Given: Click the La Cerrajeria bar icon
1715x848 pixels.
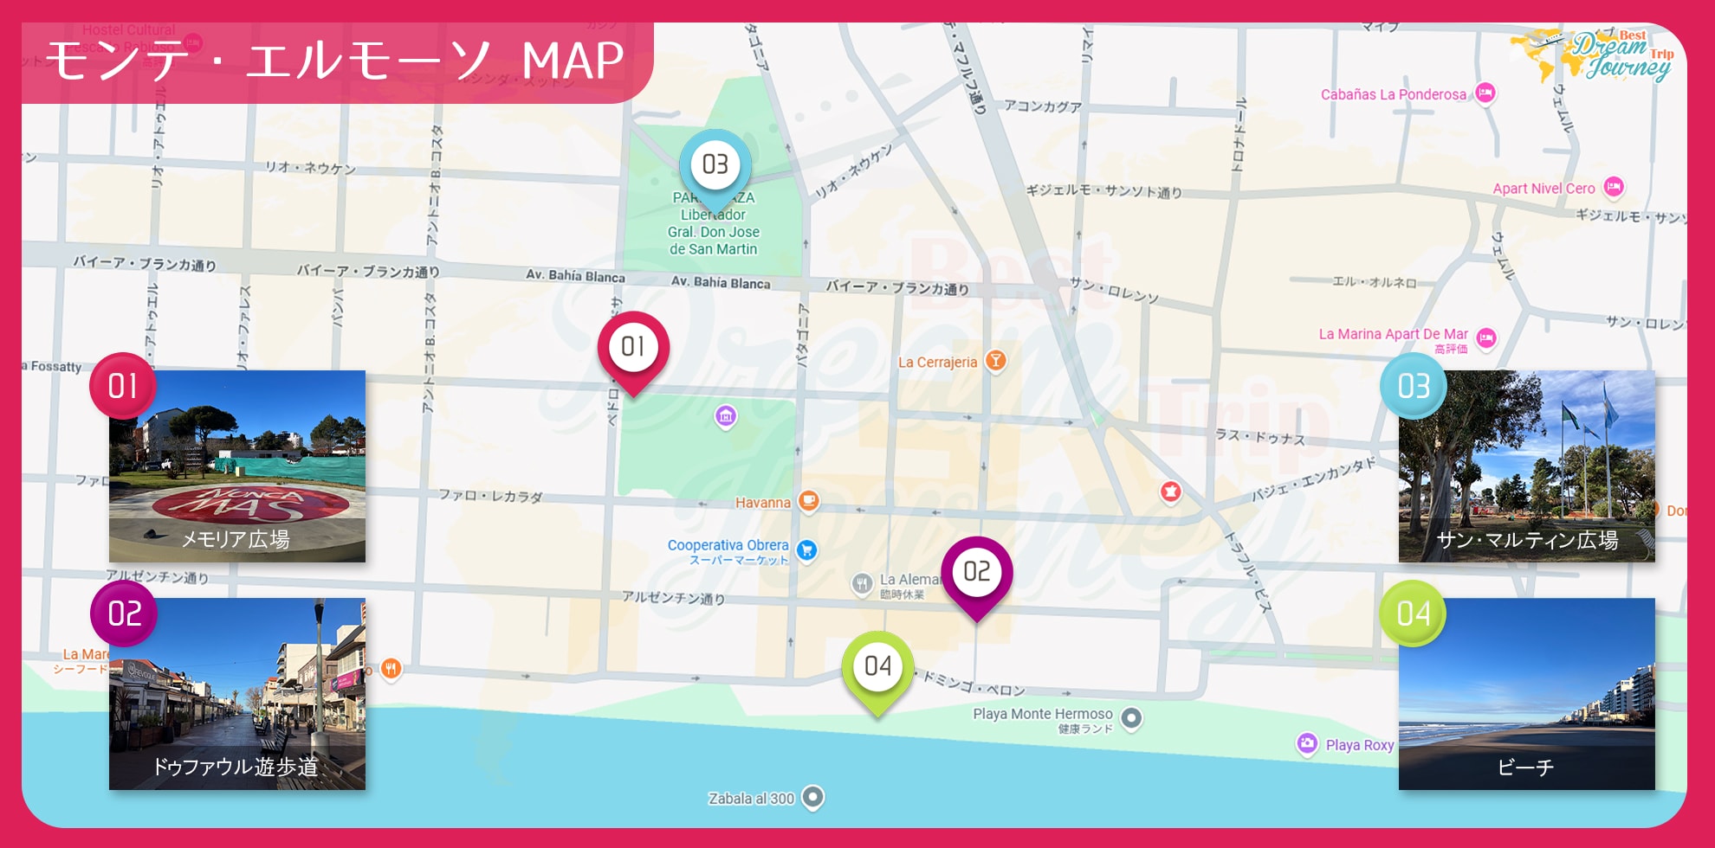Looking at the screenshot, I should (996, 361).
